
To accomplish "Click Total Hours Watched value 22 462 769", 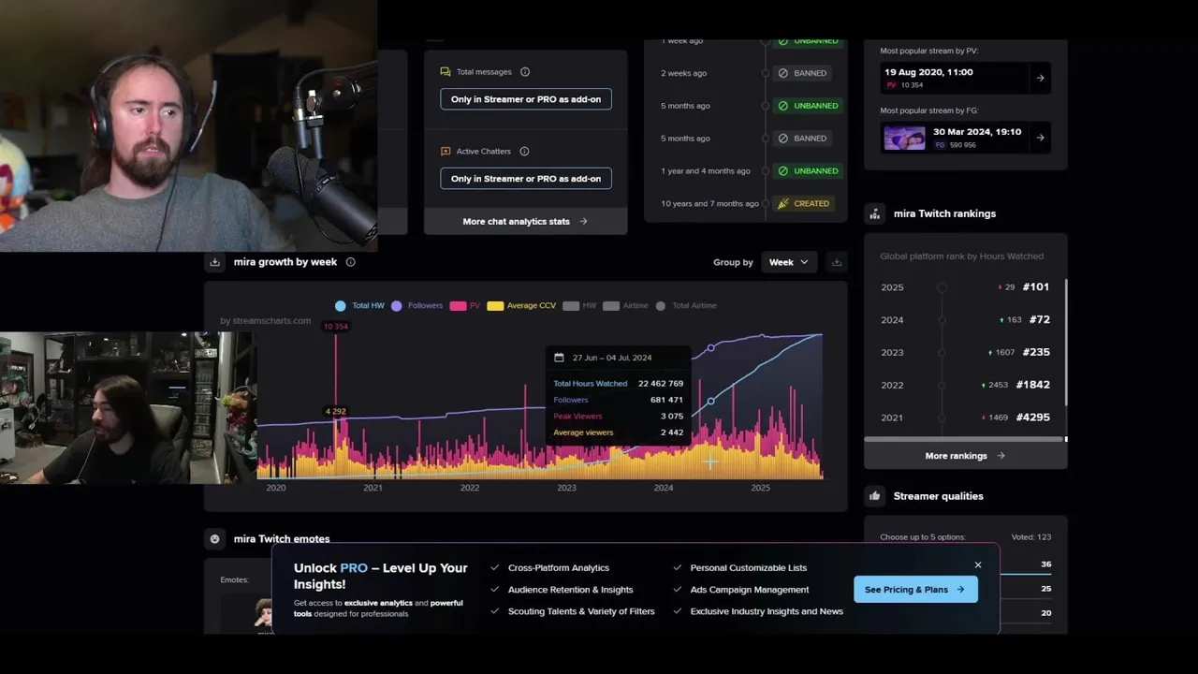I will (x=661, y=384).
